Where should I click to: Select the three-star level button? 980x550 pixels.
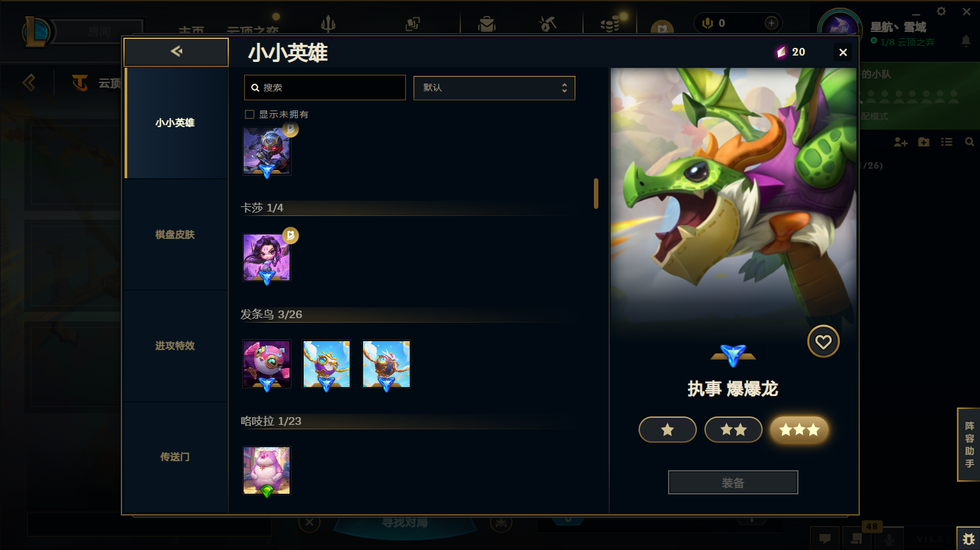tap(799, 429)
